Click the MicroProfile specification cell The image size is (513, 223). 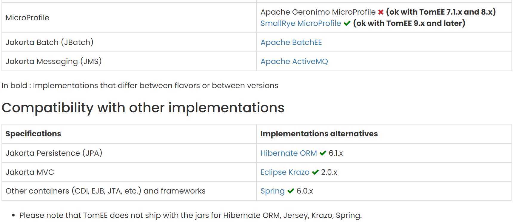pos(27,18)
